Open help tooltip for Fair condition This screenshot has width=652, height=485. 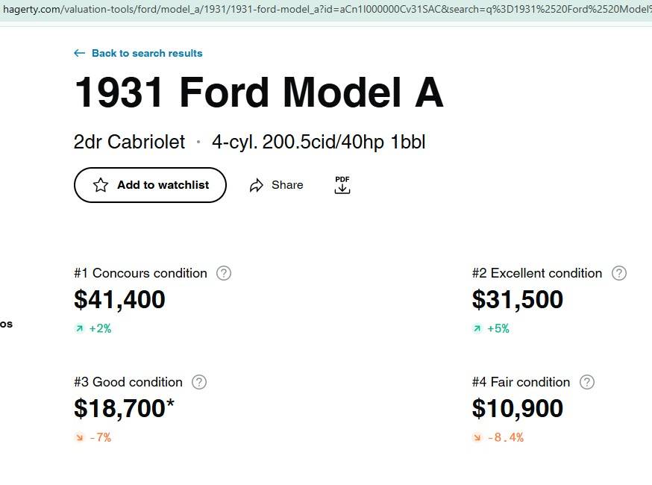[587, 382]
